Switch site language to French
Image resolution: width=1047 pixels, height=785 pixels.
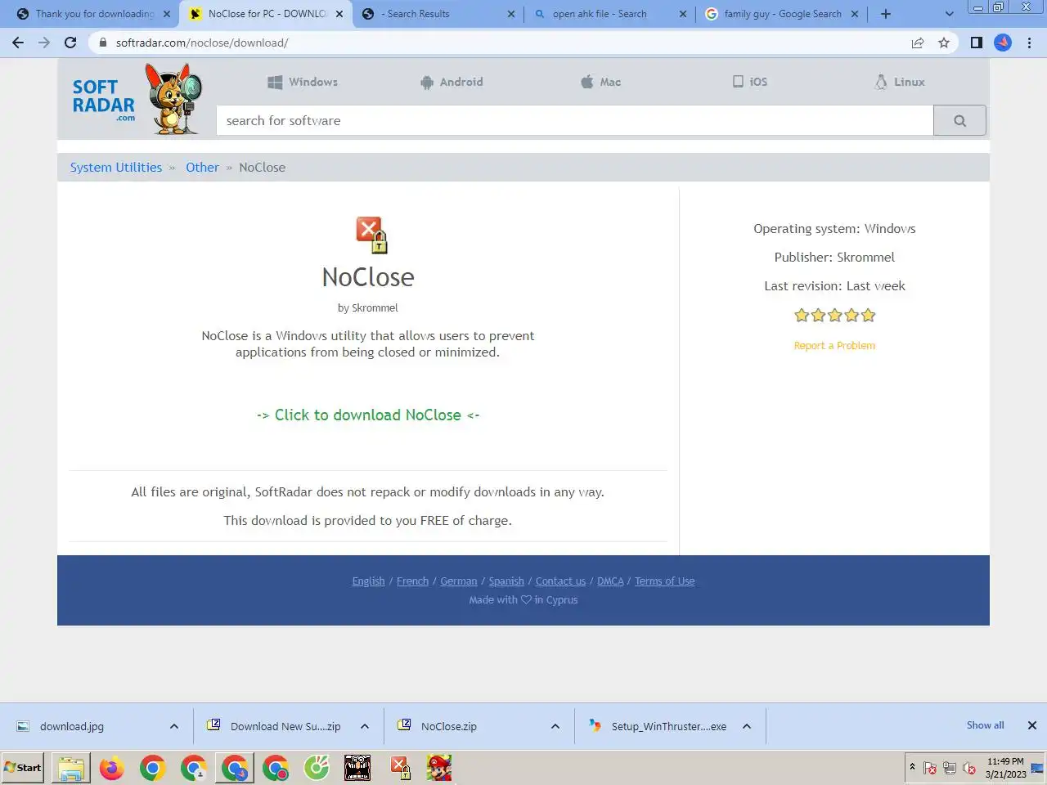pyautogui.click(x=412, y=581)
